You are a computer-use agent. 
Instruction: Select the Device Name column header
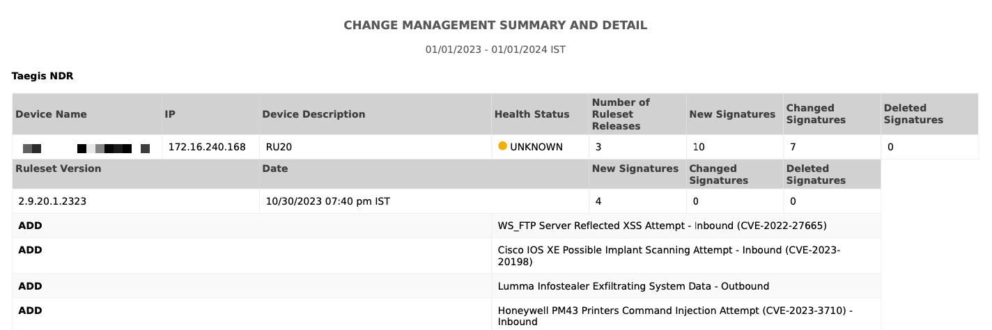pyautogui.click(x=51, y=114)
